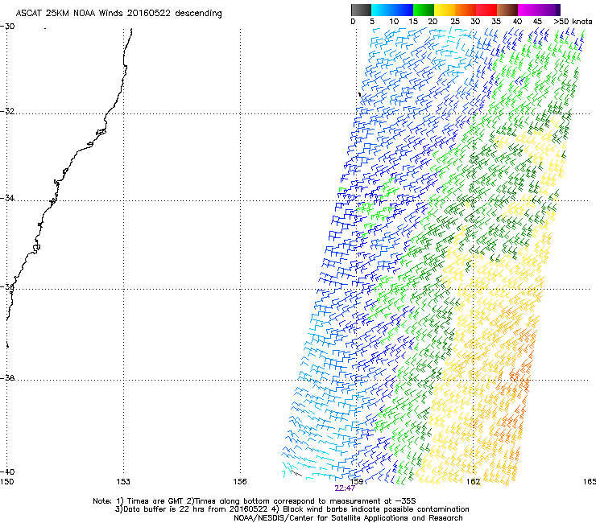Click the '153' longitude axis label
The width and height of the screenshot is (596, 523).
[123, 482]
